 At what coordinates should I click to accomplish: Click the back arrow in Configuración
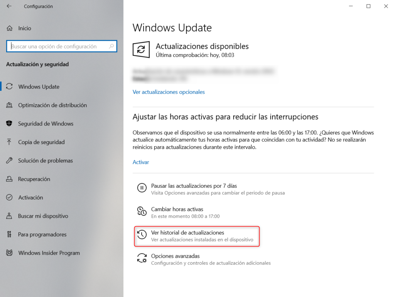tap(9, 6)
